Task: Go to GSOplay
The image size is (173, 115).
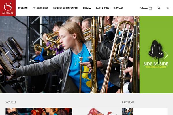Action: click(x=87, y=8)
